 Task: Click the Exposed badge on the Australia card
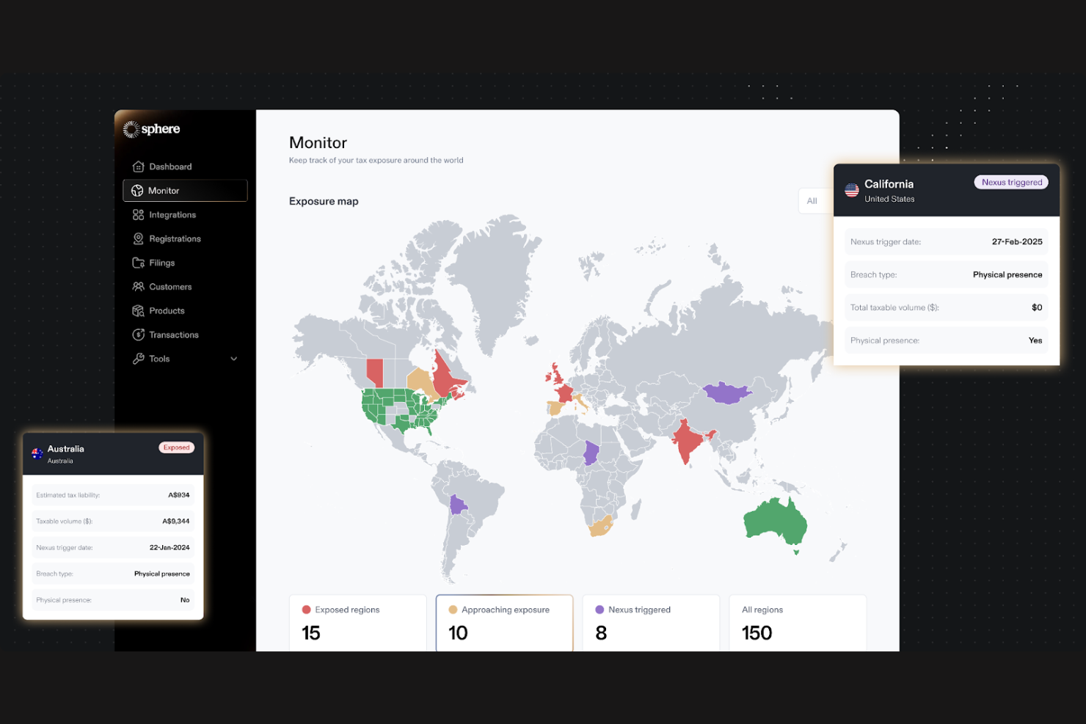[x=176, y=447]
